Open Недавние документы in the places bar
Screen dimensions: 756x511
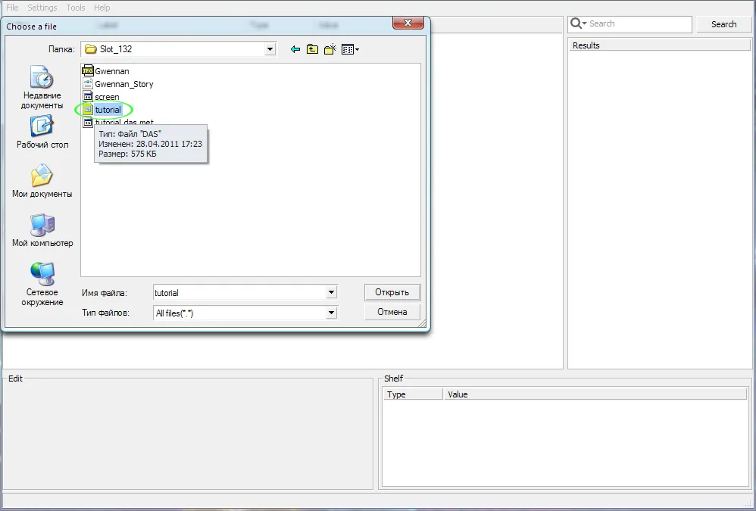pos(42,87)
